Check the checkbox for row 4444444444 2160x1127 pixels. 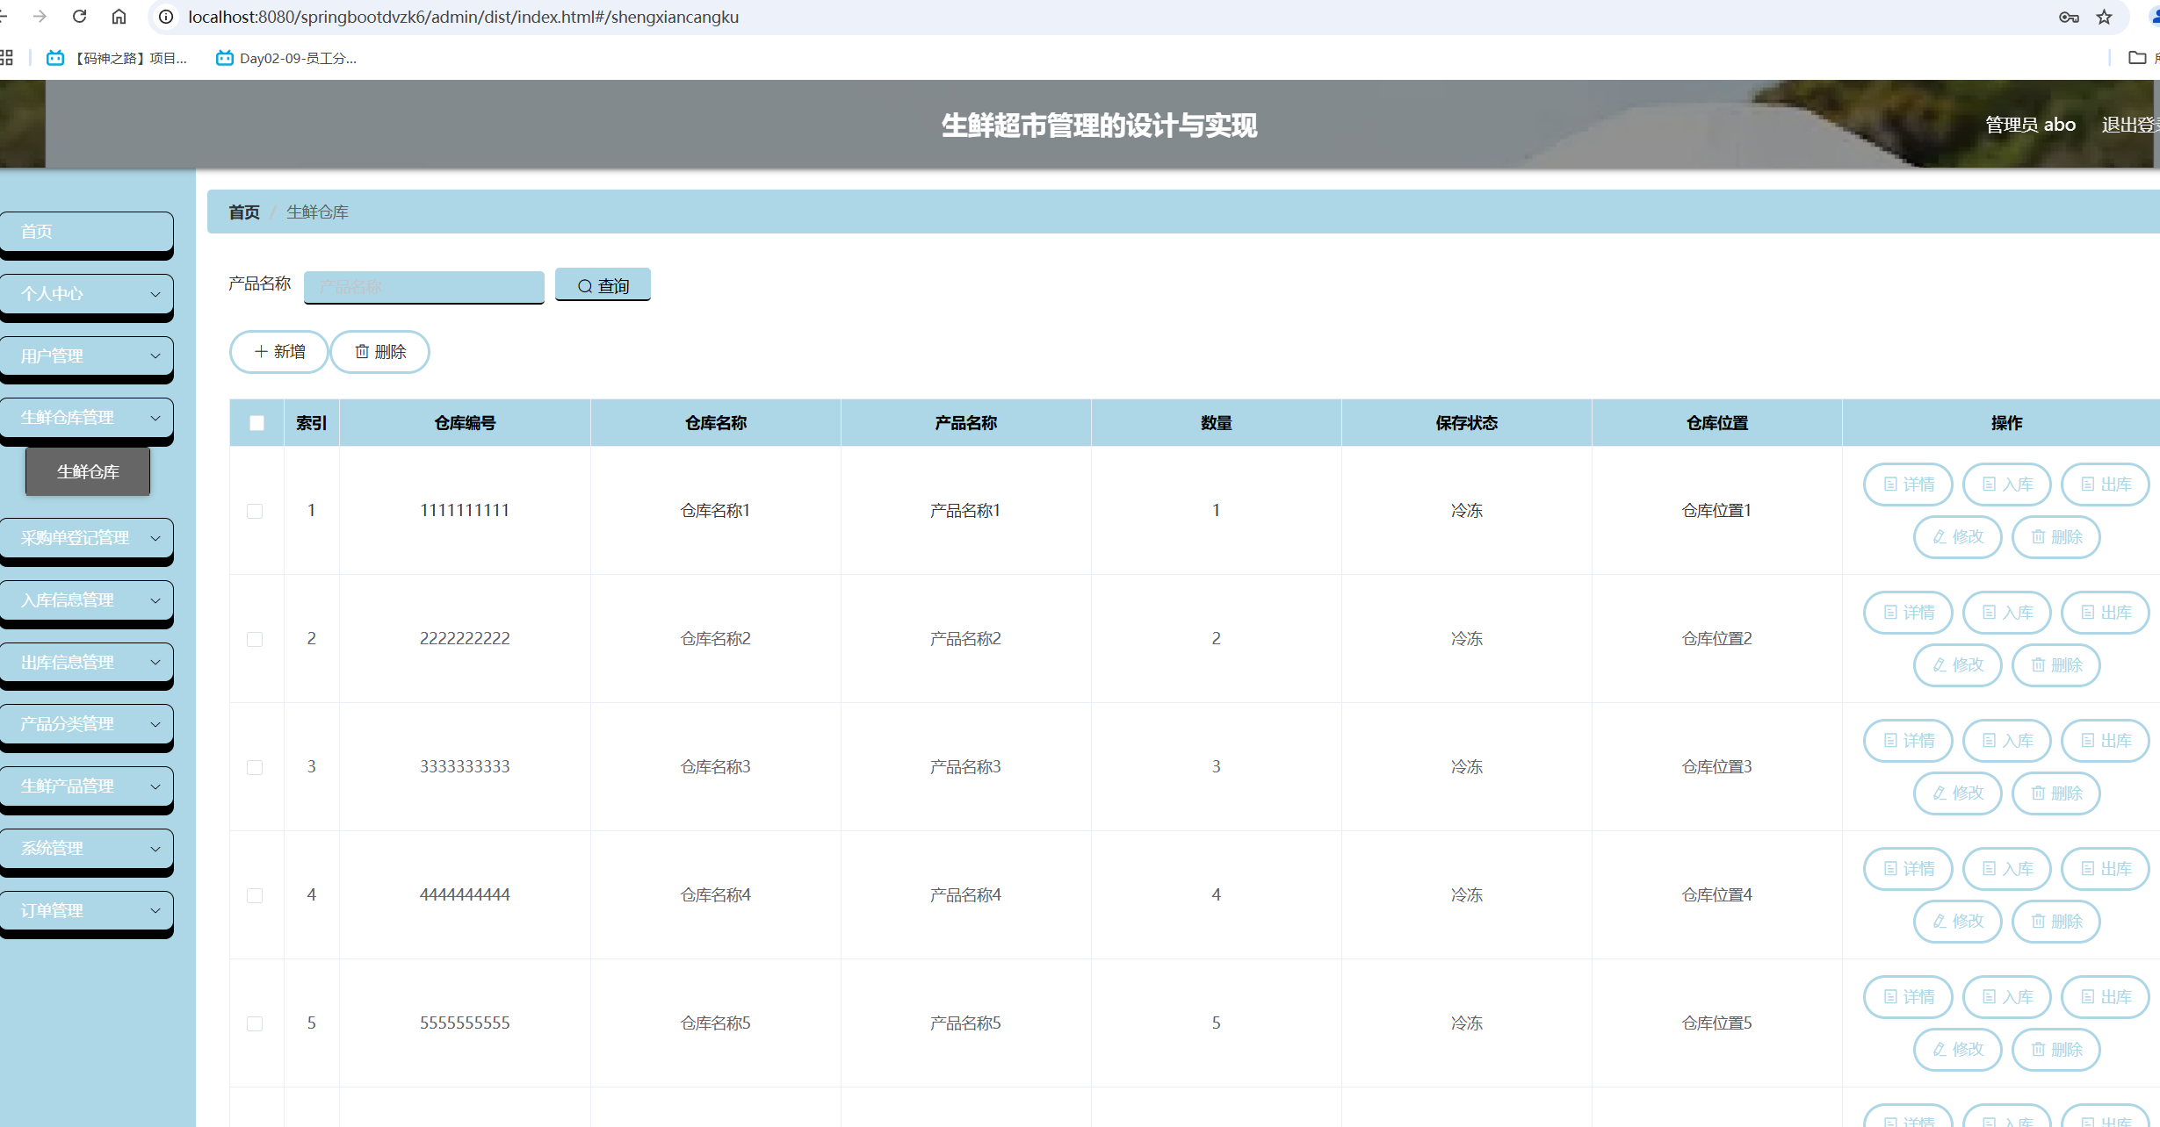[255, 895]
